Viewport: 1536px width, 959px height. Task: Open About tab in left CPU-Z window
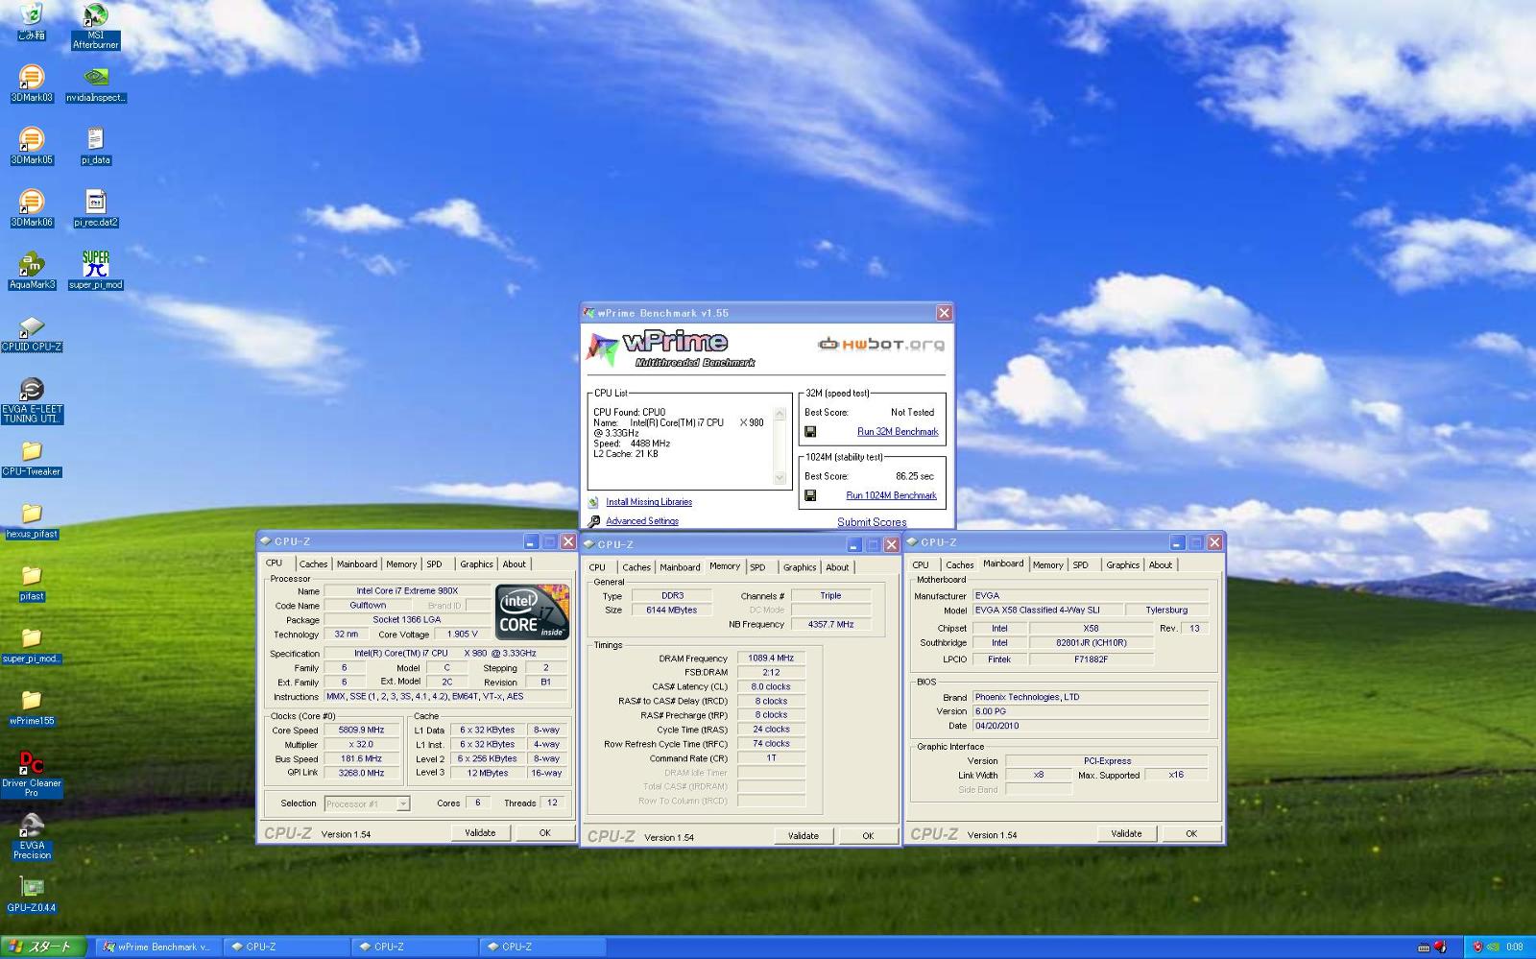(515, 564)
